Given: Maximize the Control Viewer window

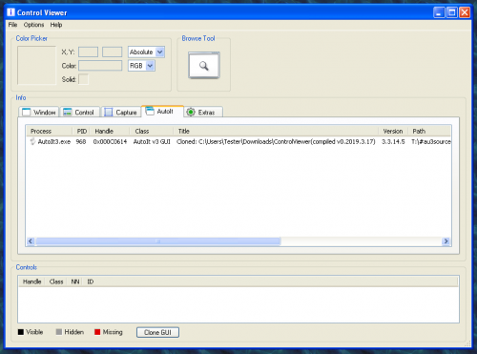Looking at the screenshot, I should pos(452,12).
